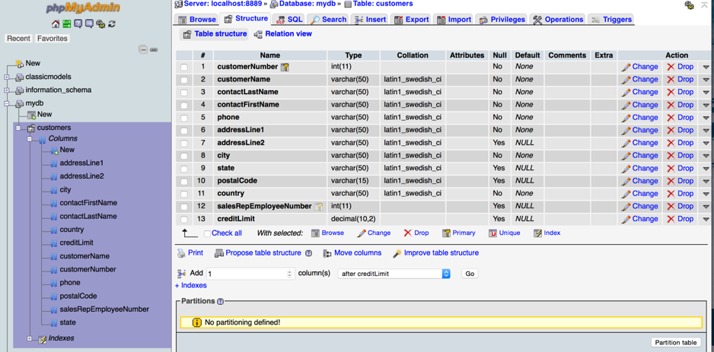Viewport: 714px width, 352px height.
Task: Open the 'after creditLimit' position dropdown
Action: click(394, 274)
